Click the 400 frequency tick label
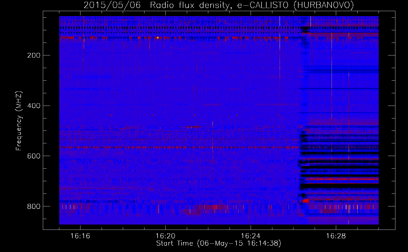The image size is (408, 252). pos(34,106)
